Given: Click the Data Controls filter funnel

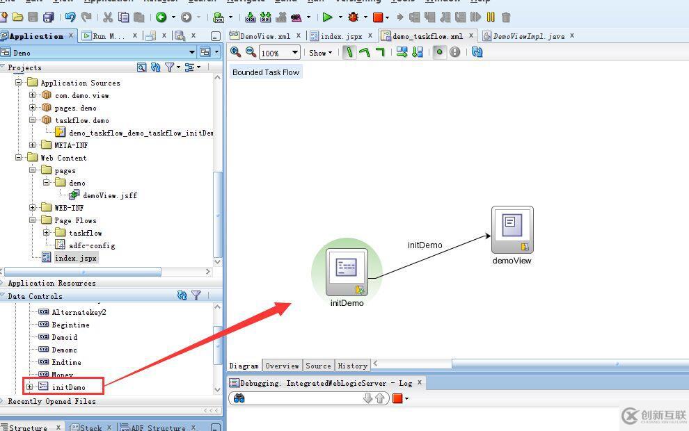Looking at the screenshot, I should click(196, 295).
